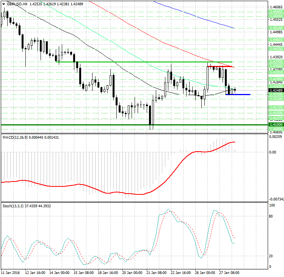Screen dimensions: 284x277
Task: Select the thick dark green support line at 1.41000
Action: 134,125
